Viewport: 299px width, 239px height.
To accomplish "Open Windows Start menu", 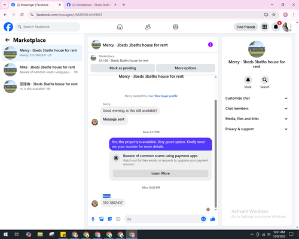I will 5,234.
